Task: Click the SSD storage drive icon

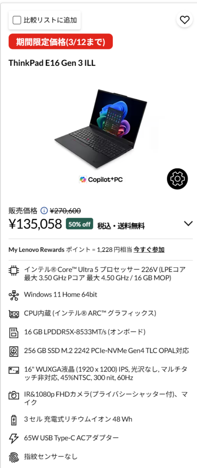Action: 13,351
